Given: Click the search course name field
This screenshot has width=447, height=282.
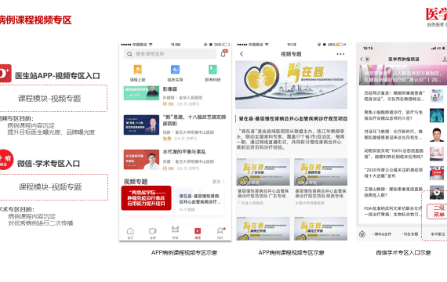Looking at the screenshot, I should [170, 54].
